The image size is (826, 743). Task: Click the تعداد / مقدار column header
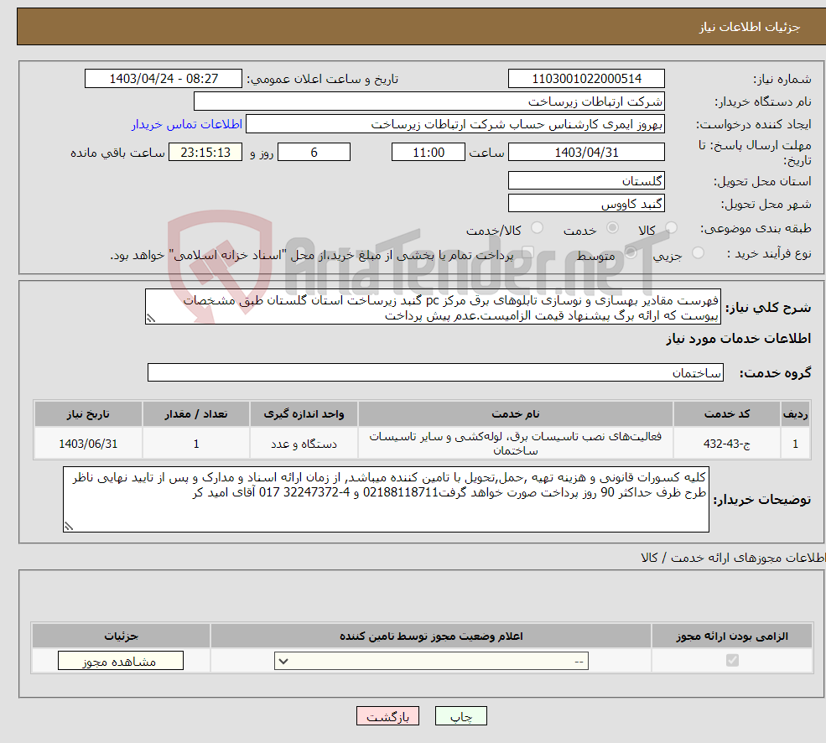pyautogui.click(x=196, y=414)
